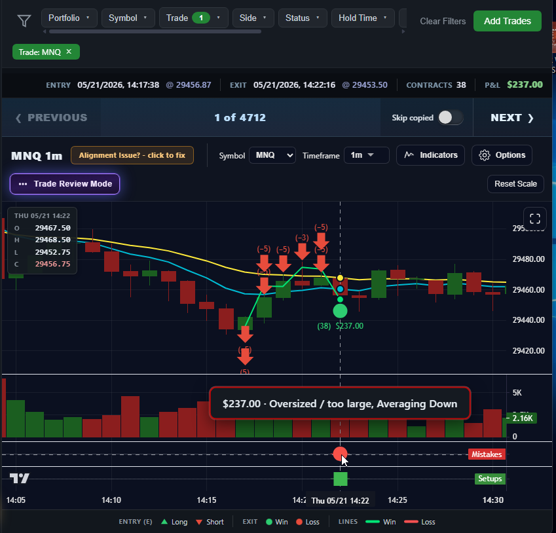Open the chart Symbol MNQ select box
This screenshot has height=533, width=556.
272,155
